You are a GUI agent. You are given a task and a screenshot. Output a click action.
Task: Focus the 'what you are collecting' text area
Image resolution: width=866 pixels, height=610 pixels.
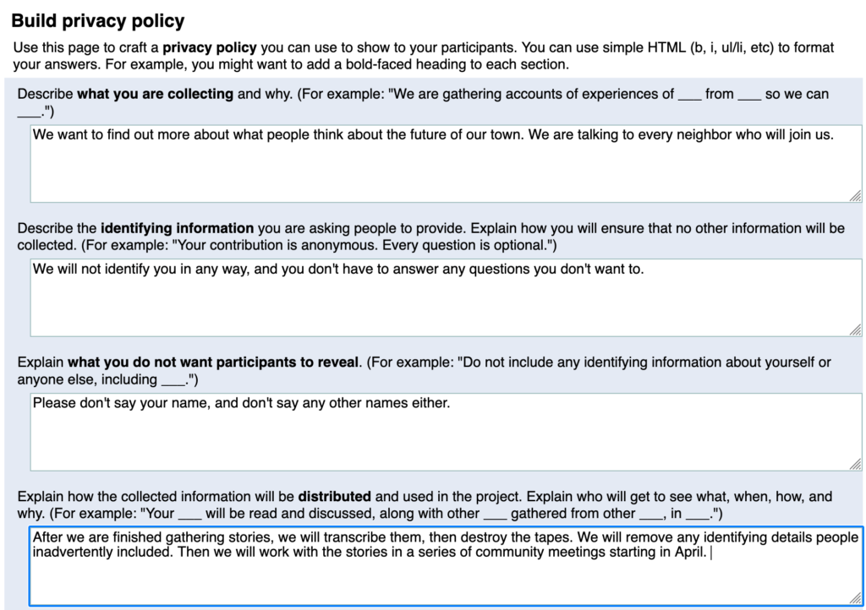(446, 169)
